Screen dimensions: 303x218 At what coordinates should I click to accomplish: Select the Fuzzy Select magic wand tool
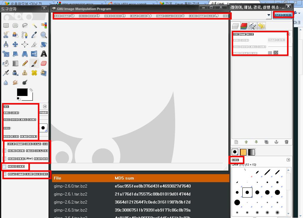point(34,25)
